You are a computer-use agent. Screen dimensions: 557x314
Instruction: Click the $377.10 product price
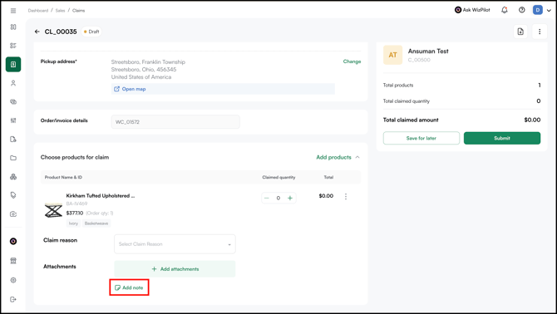tap(75, 213)
